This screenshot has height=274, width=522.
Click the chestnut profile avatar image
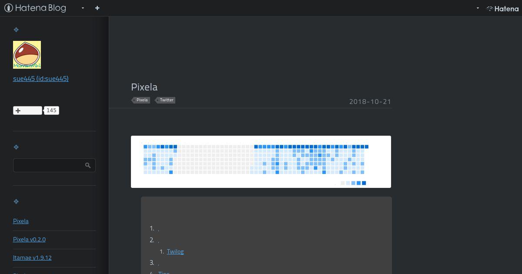(x=27, y=55)
